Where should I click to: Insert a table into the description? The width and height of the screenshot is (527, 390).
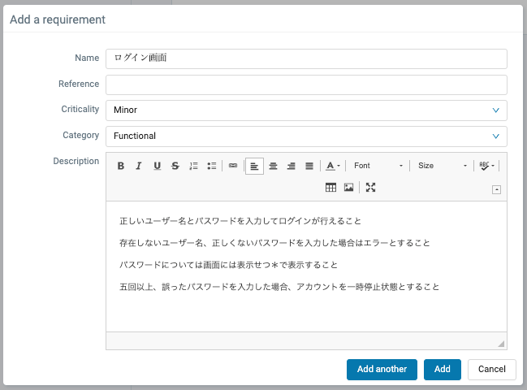tap(330, 188)
